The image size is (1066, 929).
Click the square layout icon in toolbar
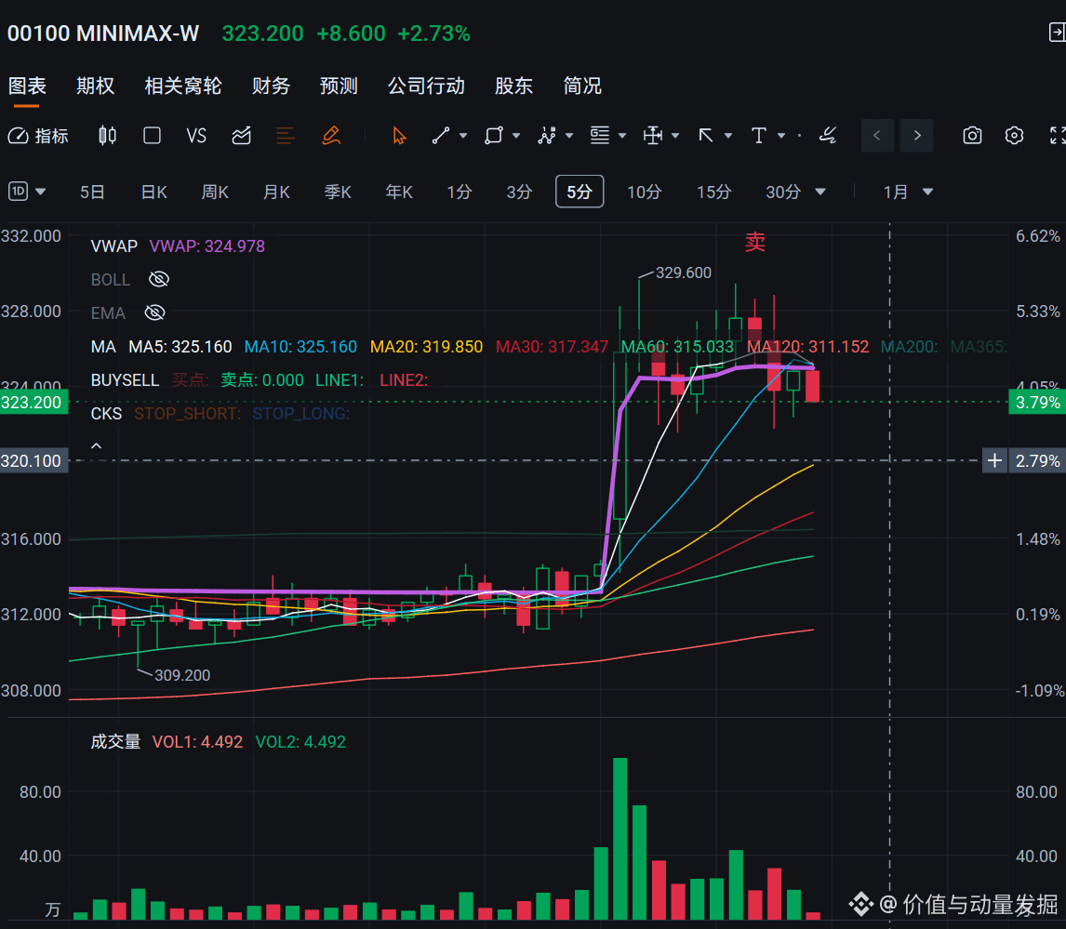click(x=153, y=136)
